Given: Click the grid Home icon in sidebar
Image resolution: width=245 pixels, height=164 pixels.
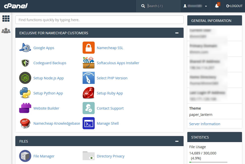Looking at the screenshot, I should click(6, 19).
